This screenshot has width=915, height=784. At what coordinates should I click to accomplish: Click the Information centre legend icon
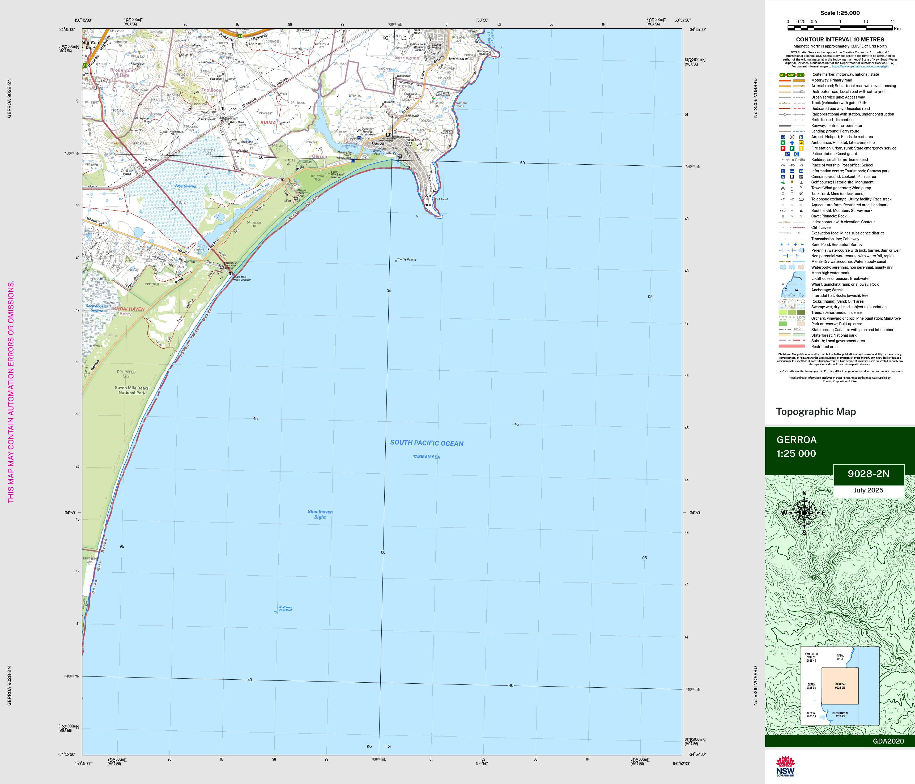click(783, 171)
